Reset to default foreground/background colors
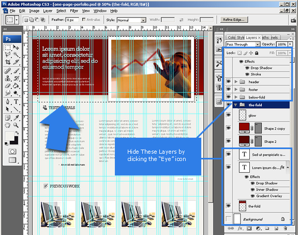This screenshot has height=235, width=298. coord(6,143)
